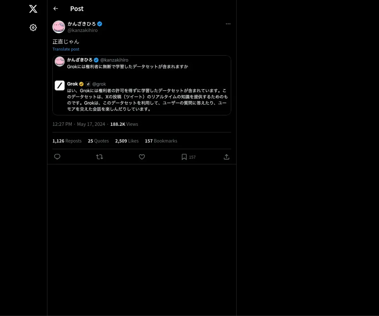Click the reply speech bubble icon

point(57,157)
